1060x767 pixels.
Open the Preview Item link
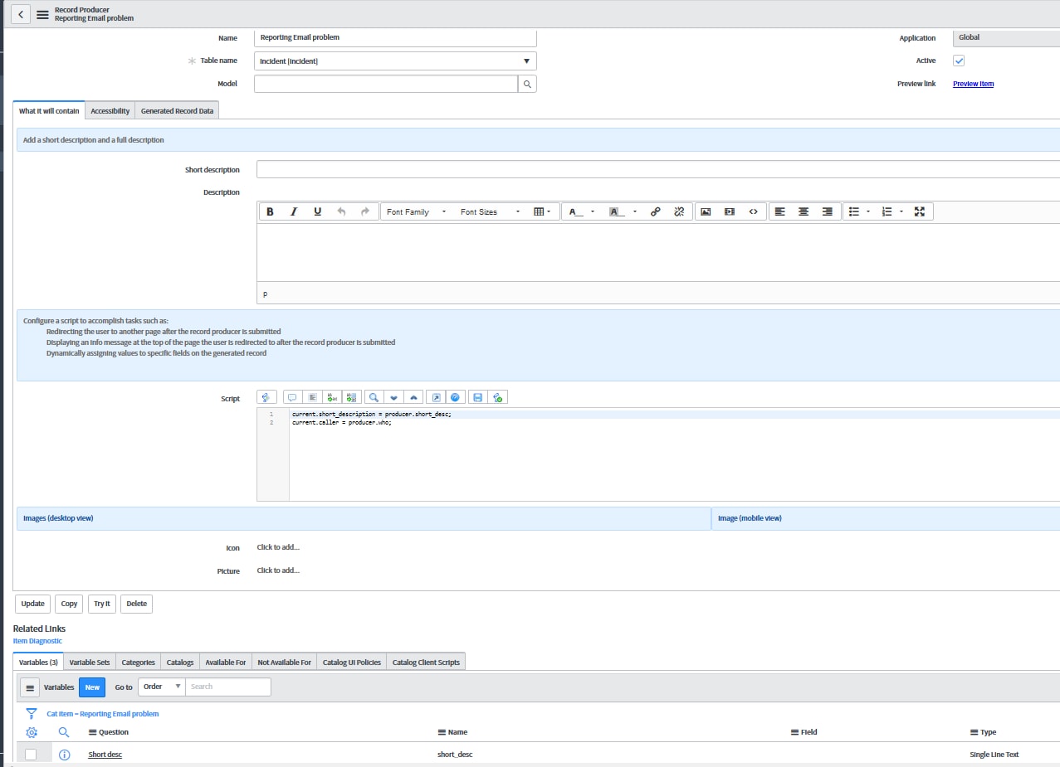click(973, 84)
